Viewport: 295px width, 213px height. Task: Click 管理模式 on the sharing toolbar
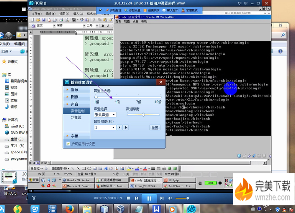coord(190,10)
